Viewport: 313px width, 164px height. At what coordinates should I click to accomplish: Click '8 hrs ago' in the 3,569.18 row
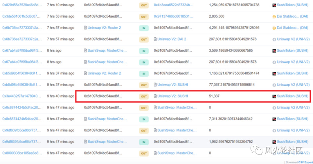tap(54, 50)
